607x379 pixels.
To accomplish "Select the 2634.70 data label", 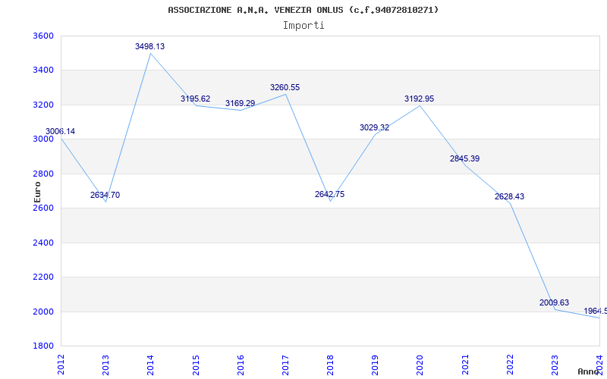I will 105,195.
